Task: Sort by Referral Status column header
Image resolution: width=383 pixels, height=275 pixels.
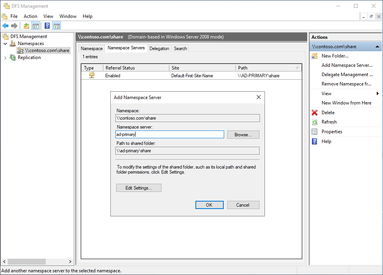Action: coord(136,68)
